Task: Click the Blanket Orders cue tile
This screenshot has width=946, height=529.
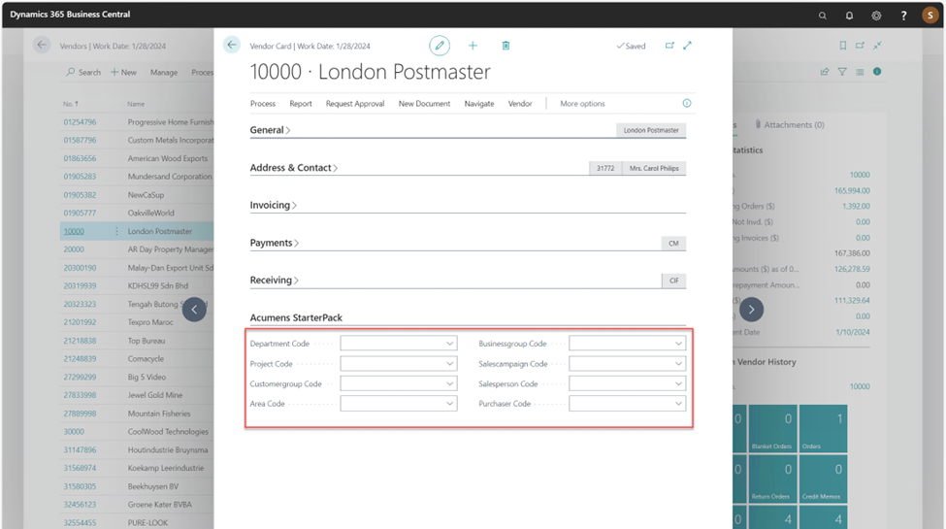Action: click(772, 429)
